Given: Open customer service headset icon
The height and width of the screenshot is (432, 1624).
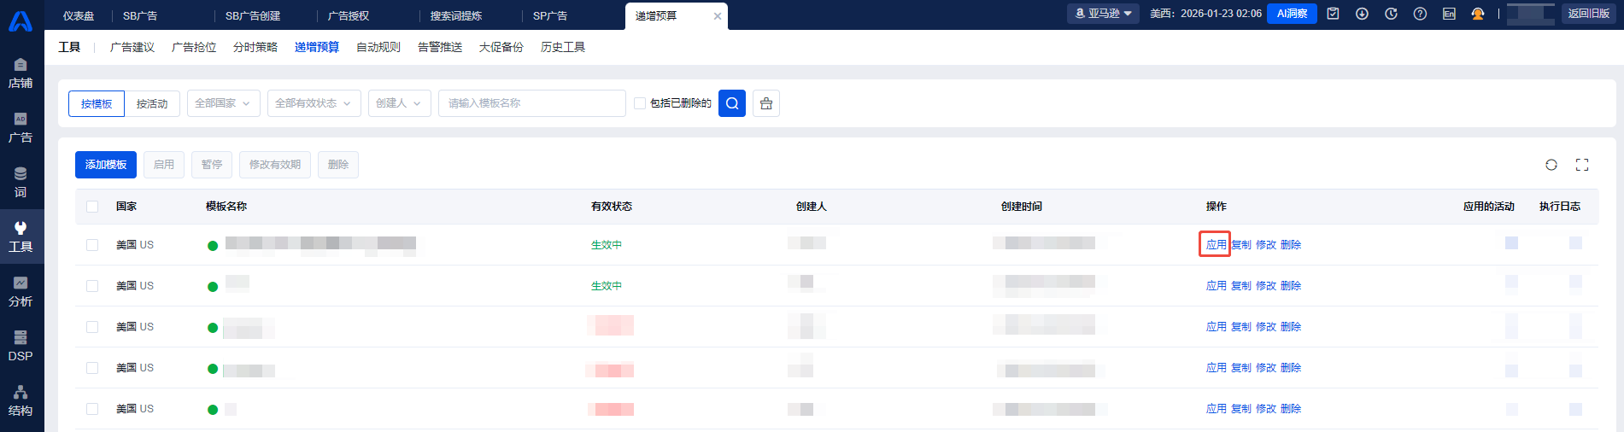Looking at the screenshot, I should 1478,14.
